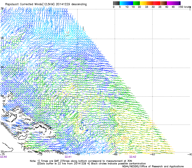Click the longitude label -63

coord(153,154)
